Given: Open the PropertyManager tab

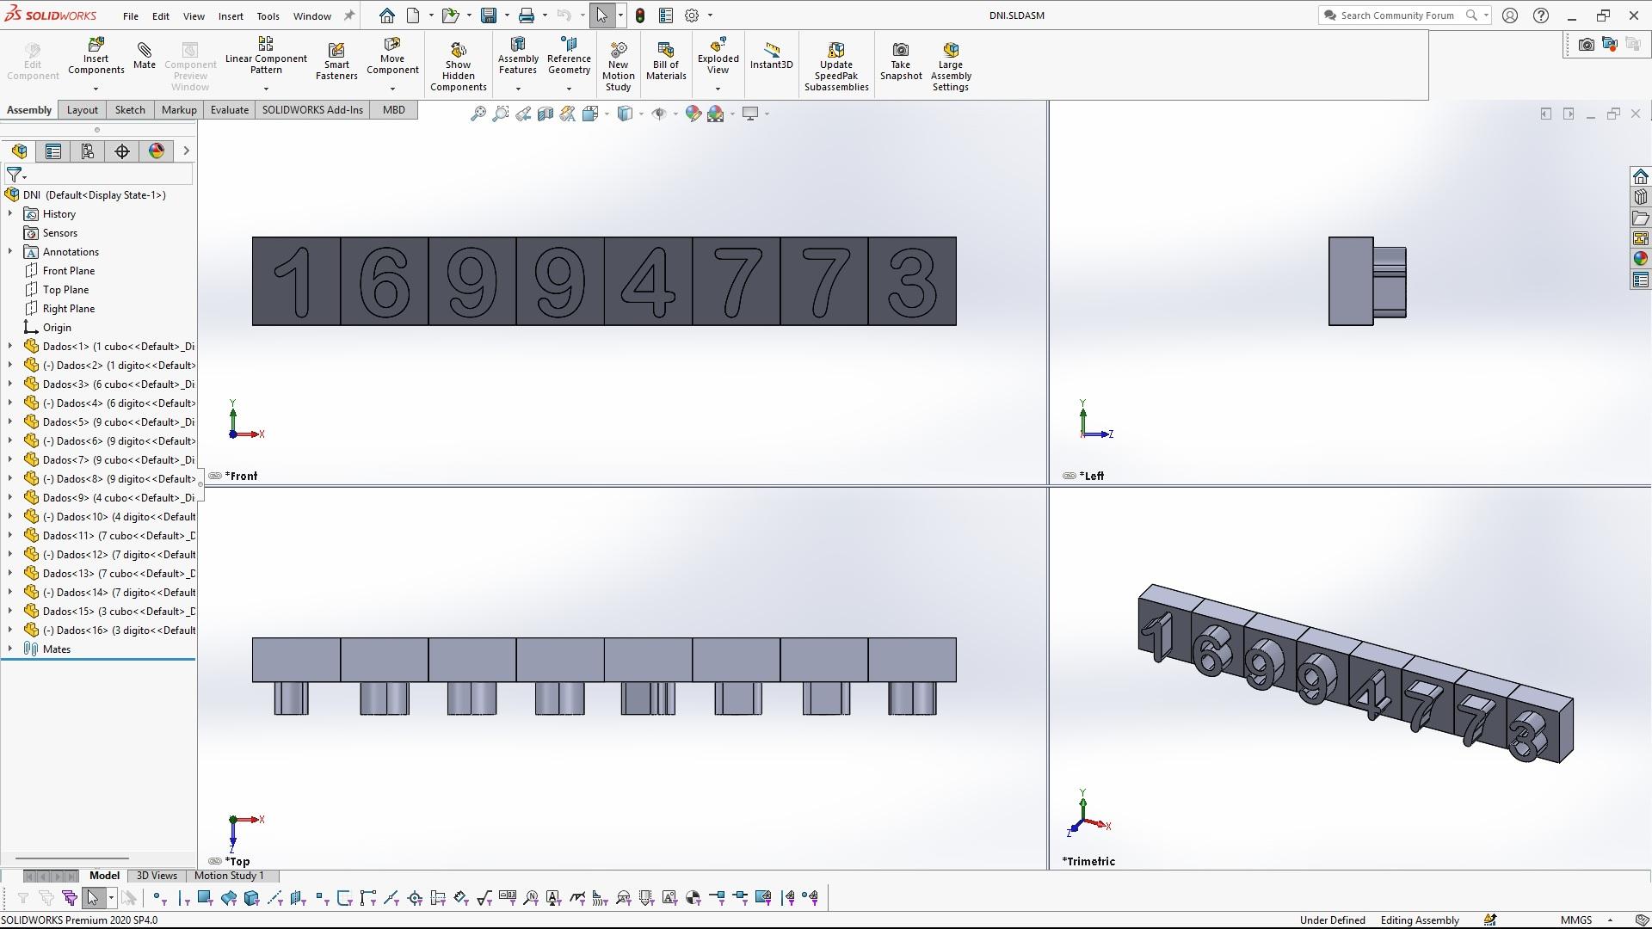Looking at the screenshot, I should [x=53, y=151].
